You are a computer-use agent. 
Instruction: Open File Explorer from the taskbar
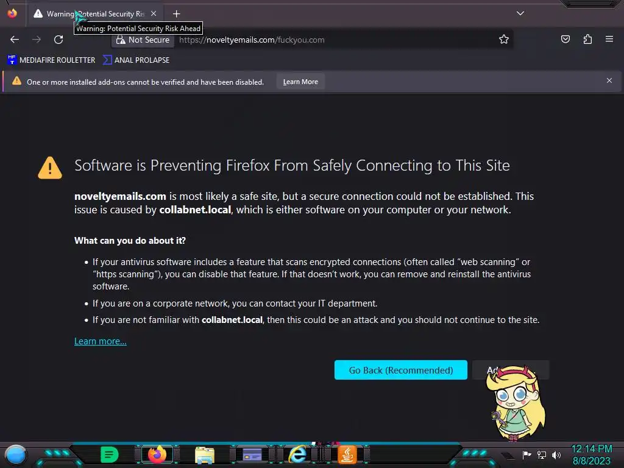[205, 455]
